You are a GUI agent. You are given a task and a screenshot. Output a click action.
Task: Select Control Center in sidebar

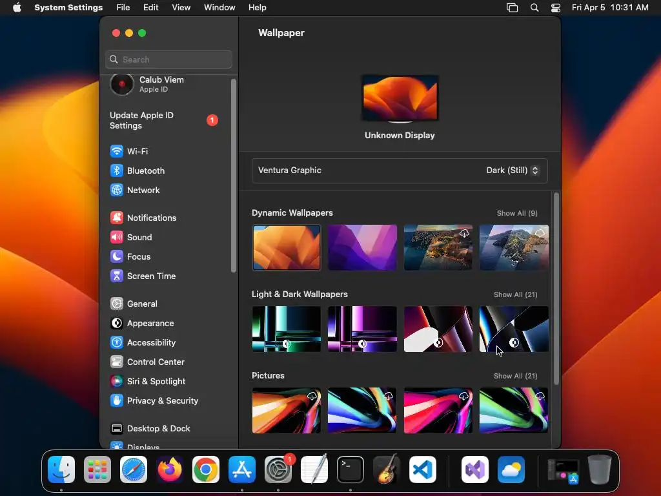point(147,362)
